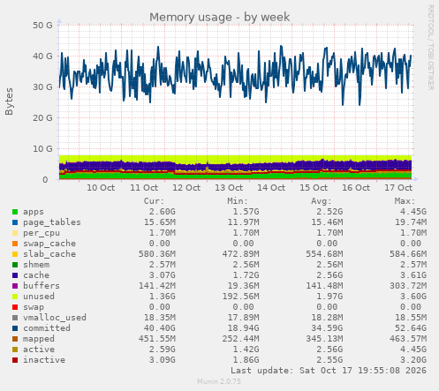Image resolution: width=439 pixels, height=391 pixels.
Task: Click the purple buffers legend swatch
Action: pyautogui.click(x=15, y=286)
